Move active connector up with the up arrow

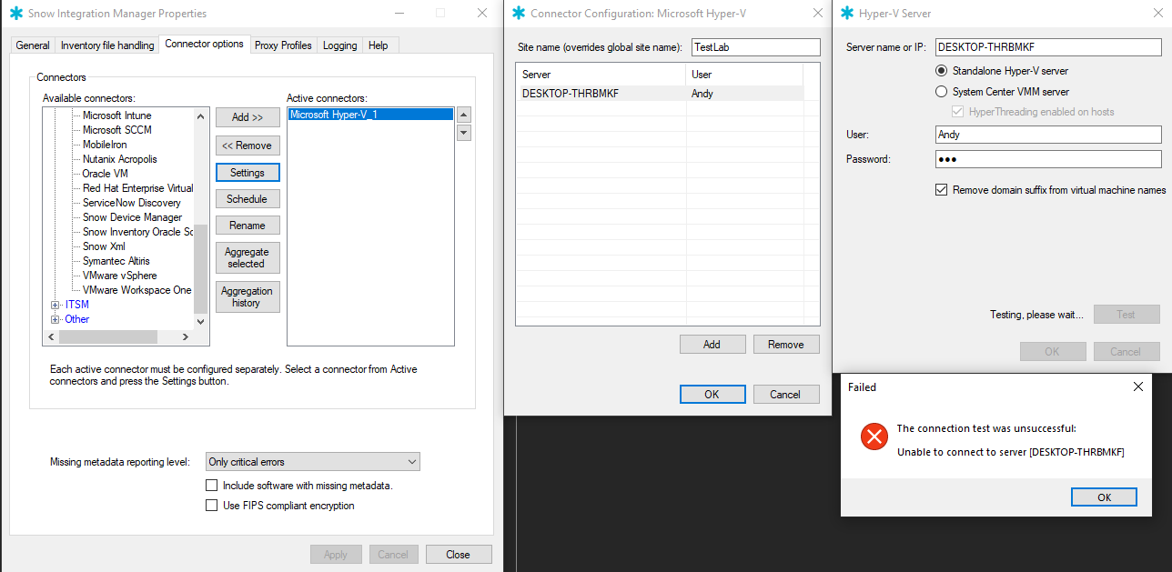click(463, 115)
